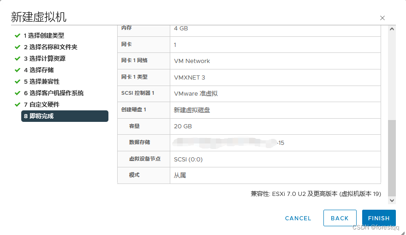406x235 pixels.
Task: Close the 新建虚拟机 dialog with X
Action: (382, 18)
